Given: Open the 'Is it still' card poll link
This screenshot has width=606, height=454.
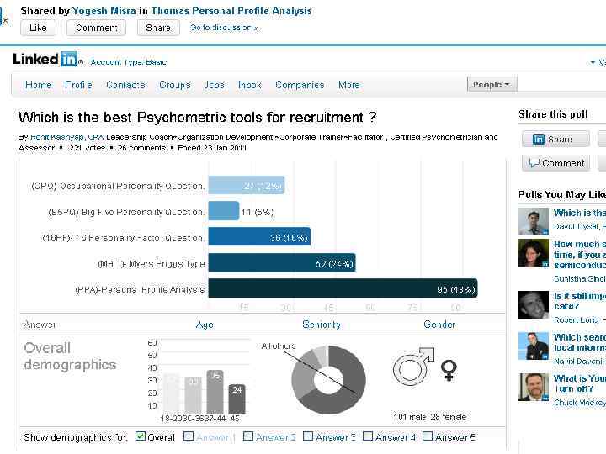Looking at the screenshot, I should pyautogui.click(x=580, y=301).
